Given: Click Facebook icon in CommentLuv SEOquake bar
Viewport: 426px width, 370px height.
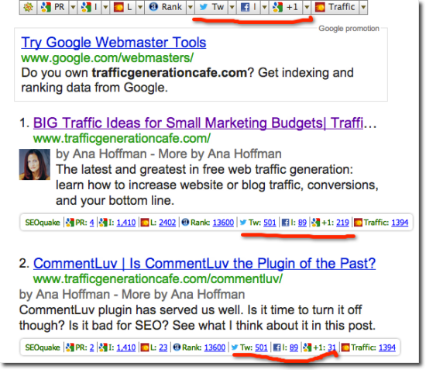Looking at the screenshot, I should 277,348.
